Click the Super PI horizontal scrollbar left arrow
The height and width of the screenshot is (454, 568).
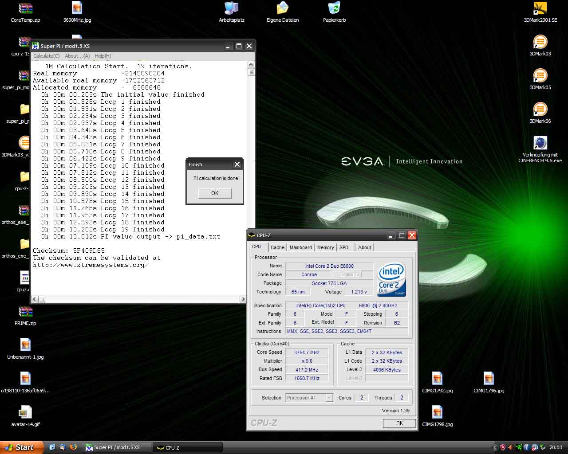35,299
